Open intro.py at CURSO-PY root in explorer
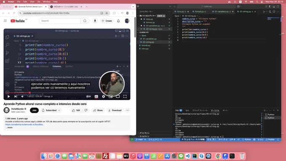286x161 pixels. (x=145, y=49)
